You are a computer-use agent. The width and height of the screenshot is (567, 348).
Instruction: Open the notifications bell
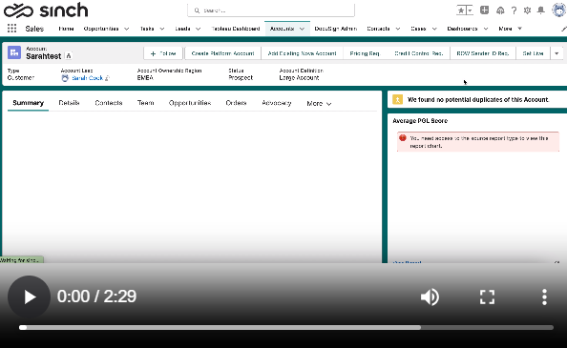(x=540, y=10)
